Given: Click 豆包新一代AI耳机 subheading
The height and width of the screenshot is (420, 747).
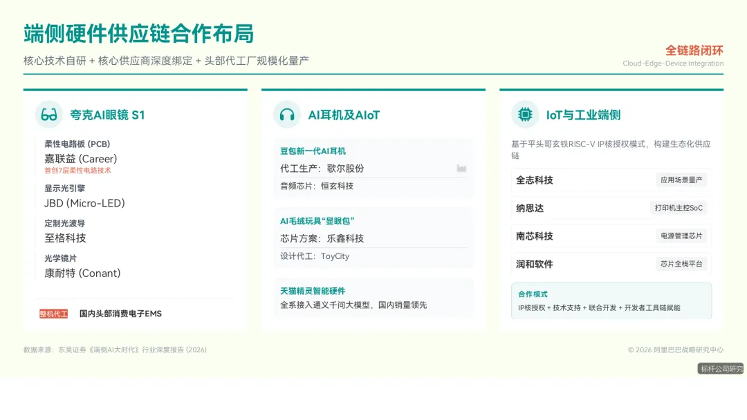Looking at the screenshot, I should pos(313,151).
